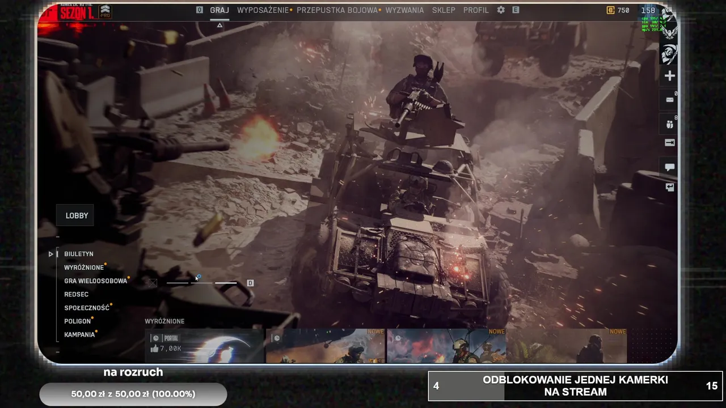Image resolution: width=726 pixels, height=408 pixels.
Task: Open the PROFIL tab
Action: click(x=476, y=10)
